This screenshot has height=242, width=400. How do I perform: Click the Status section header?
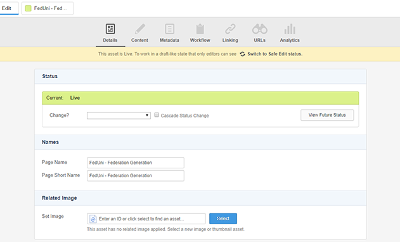(200, 76)
